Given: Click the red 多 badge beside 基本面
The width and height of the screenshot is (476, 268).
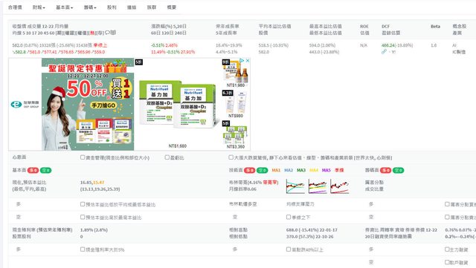Looking at the screenshot, I should click(x=33, y=170).
